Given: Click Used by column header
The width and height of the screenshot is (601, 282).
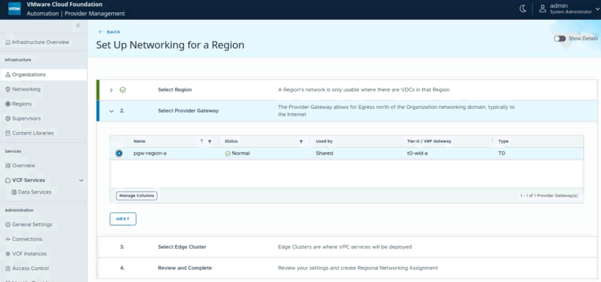Looking at the screenshot, I should coord(324,142).
